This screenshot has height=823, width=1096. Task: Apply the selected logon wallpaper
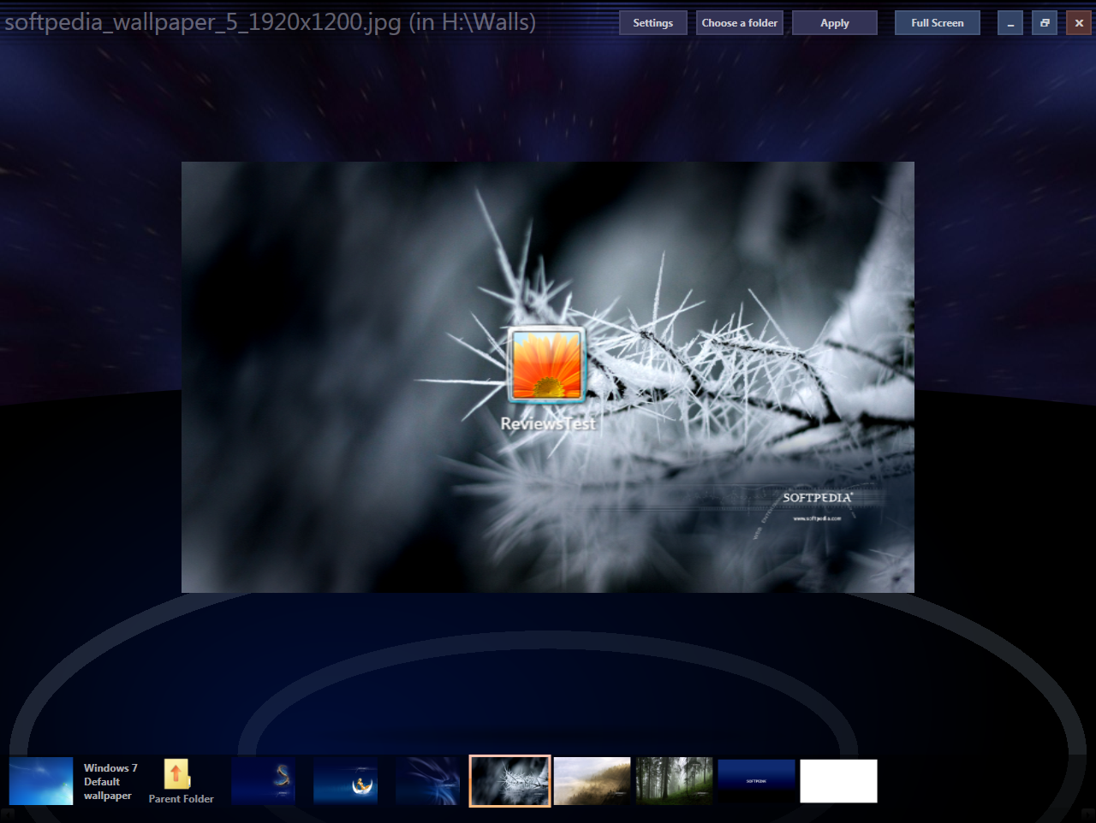[x=835, y=23]
